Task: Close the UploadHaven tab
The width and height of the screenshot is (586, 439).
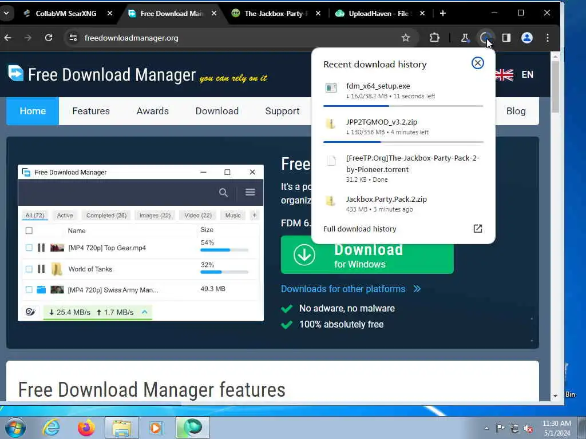Action: [x=422, y=14]
